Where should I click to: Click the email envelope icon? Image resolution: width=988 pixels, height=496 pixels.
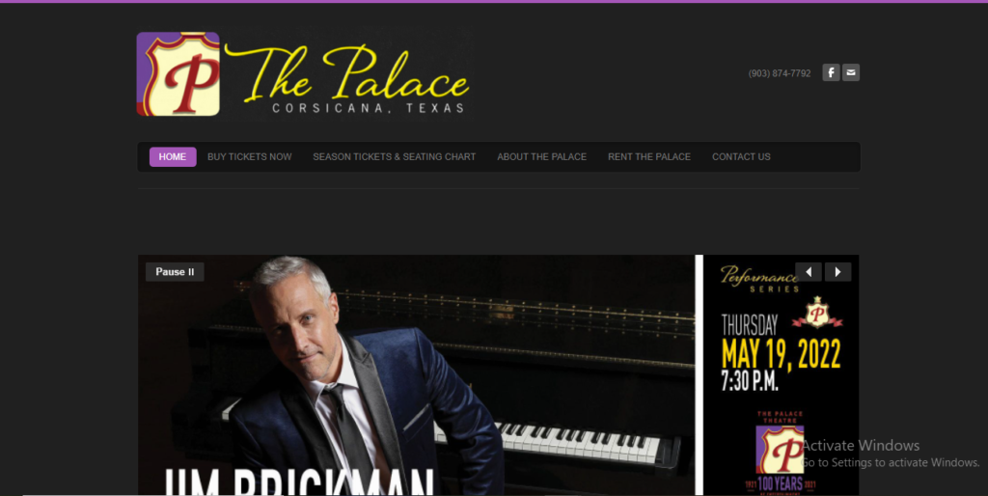pyautogui.click(x=851, y=72)
